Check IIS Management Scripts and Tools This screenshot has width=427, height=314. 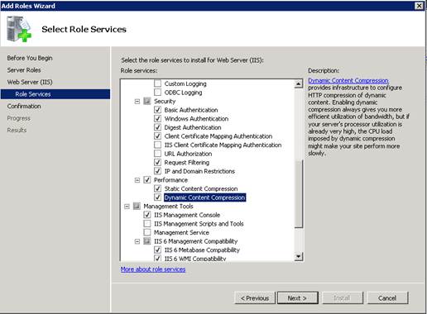pos(147,224)
